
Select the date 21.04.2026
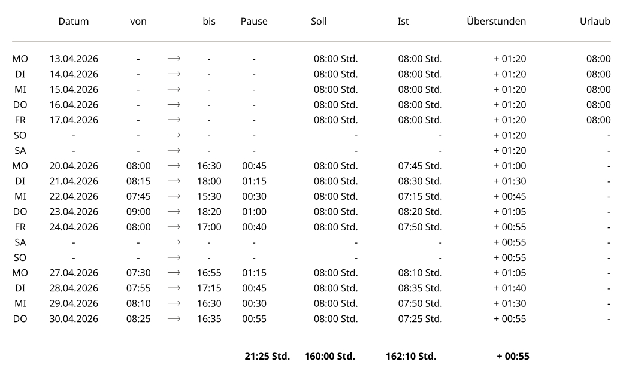(x=74, y=181)
